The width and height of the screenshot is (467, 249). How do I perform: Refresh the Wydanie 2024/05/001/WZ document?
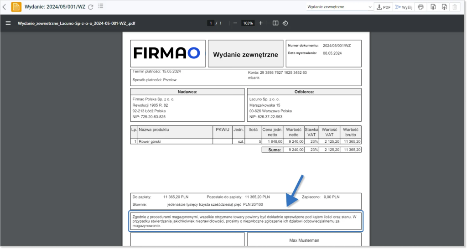coord(90,7)
